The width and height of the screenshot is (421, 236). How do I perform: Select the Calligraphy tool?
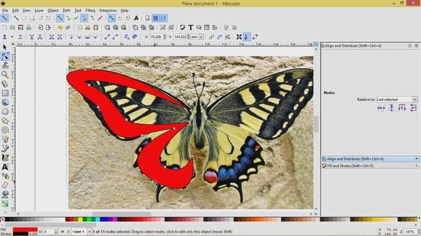point(5,157)
